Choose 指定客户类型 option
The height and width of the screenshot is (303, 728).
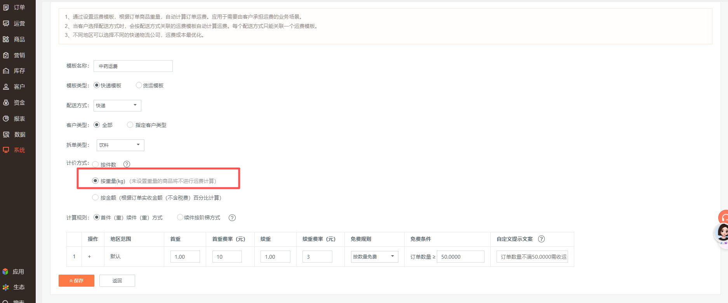130,125
